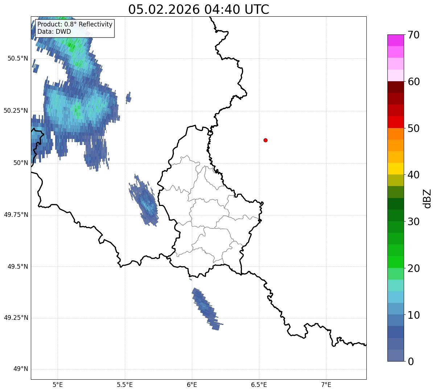
Task: Click the dark red swatch just below 60
Action: (x=395, y=87)
